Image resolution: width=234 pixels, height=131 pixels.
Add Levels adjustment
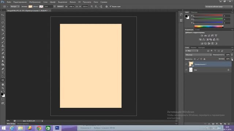[x=205, y=36]
